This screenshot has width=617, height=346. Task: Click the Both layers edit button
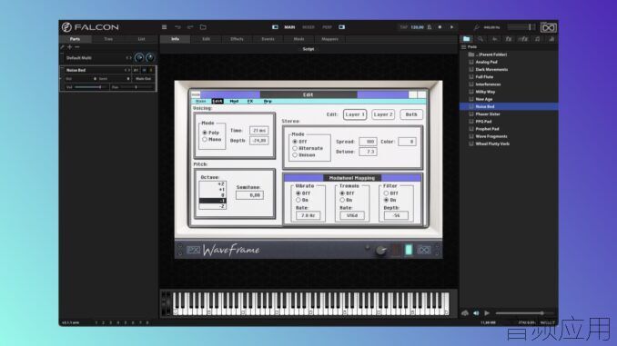(x=411, y=114)
